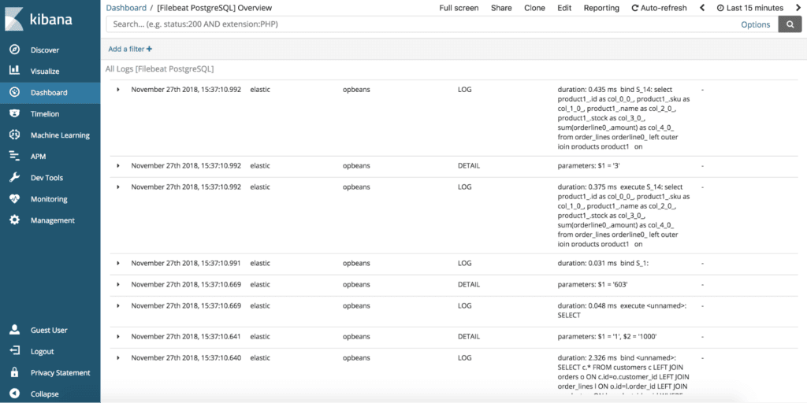Click 'opbeans' cell in 15:37:10.991 row
This screenshot has width=807, height=403.
tap(356, 263)
